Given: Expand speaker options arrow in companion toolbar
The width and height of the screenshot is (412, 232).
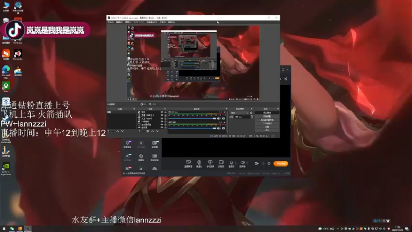Looking at the screenshot, I should pyautogui.click(x=247, y=163).
